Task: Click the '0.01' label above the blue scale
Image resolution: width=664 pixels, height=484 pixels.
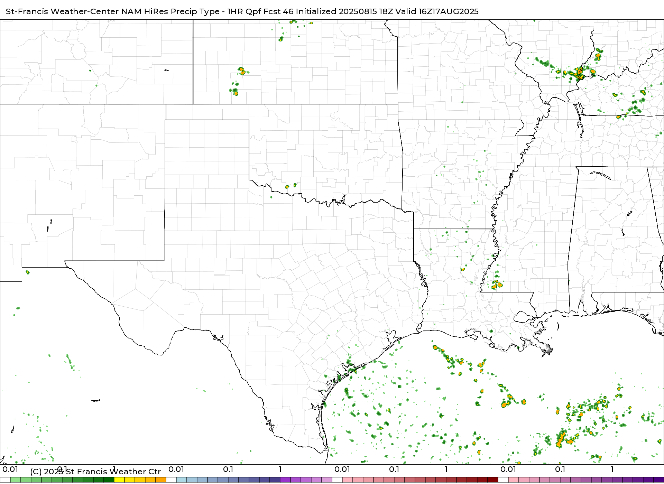Action: click(x=176, y=469)
